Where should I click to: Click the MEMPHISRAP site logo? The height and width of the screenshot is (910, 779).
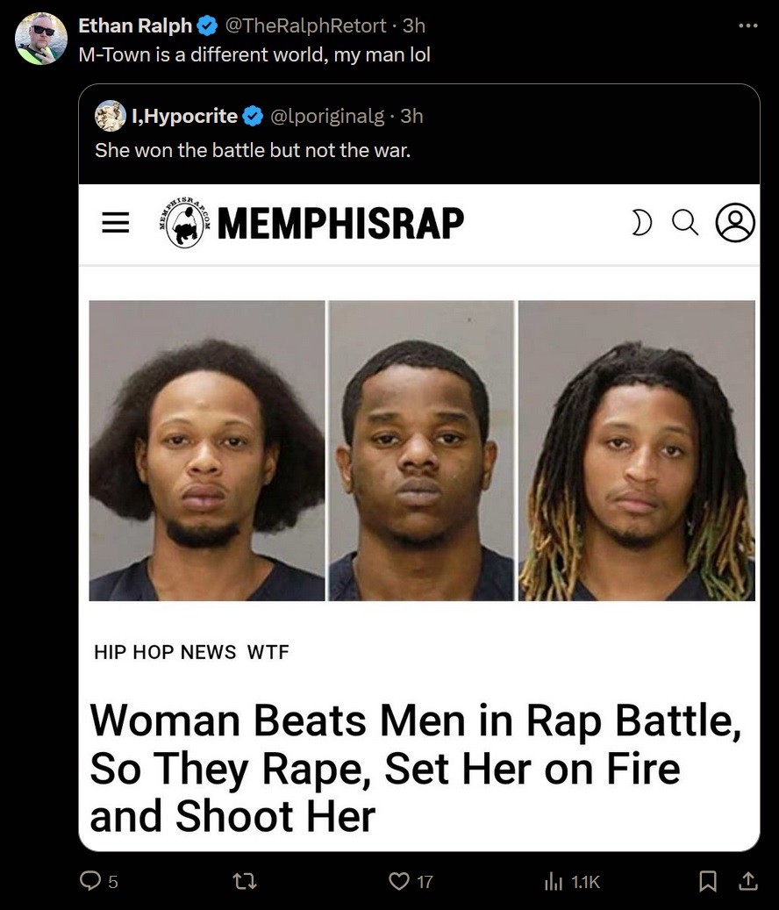click(311, 223)
